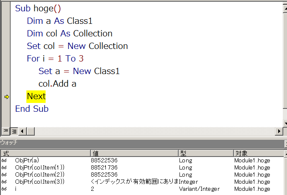Click horizontal scrollbar right arrow

279,131
